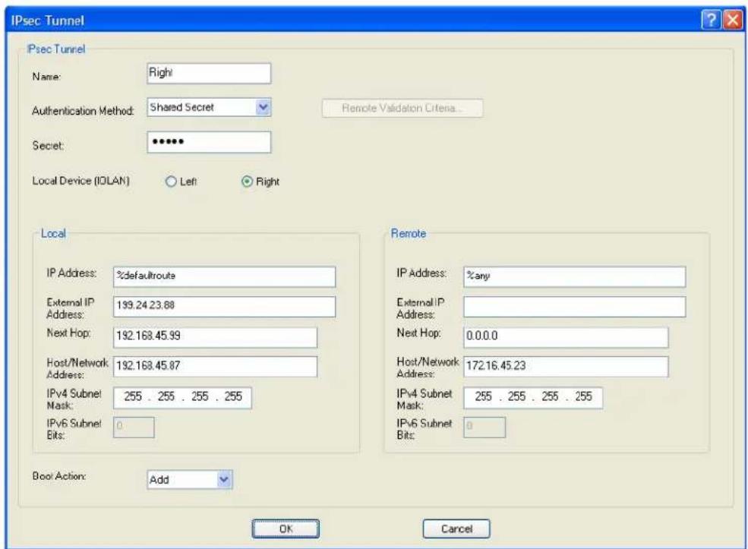Click the Local IPv4 Subnet Mask field
This screenshot has height=549, width=748.
click(182, 398)
